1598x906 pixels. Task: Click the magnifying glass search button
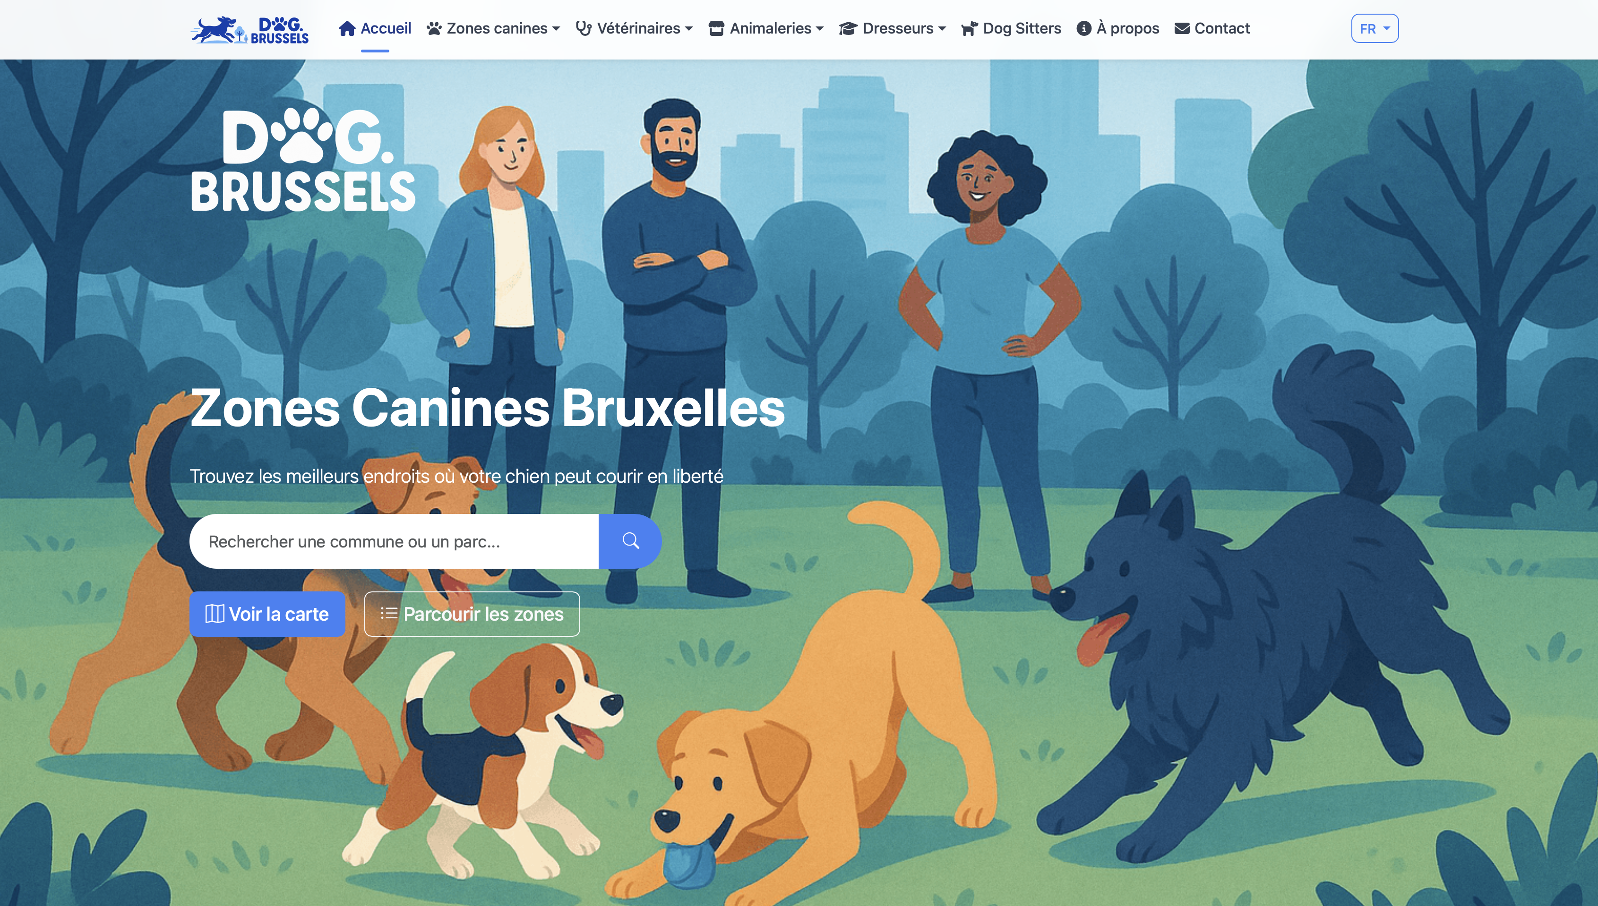tap(630, 541)
